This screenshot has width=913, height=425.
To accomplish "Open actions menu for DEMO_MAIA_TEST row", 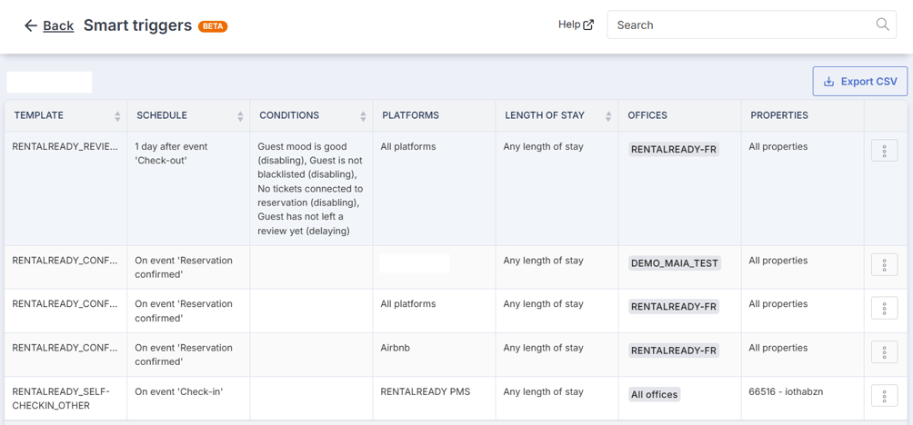I will point(884,264).
